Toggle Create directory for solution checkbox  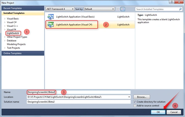135,102
